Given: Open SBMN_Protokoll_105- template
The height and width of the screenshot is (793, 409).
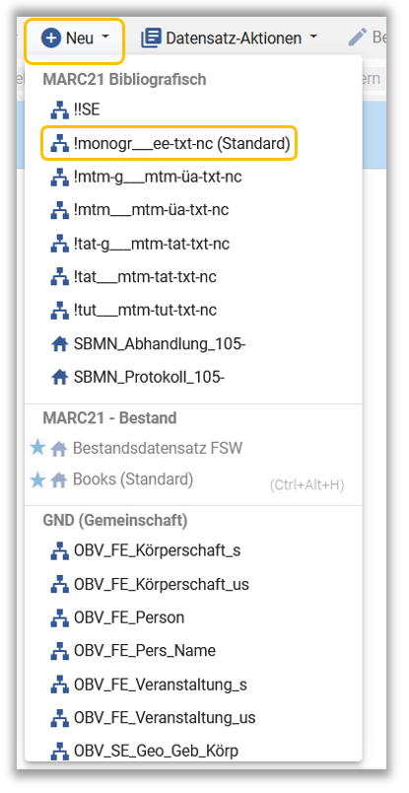Looking at the screenshot, I should click(137, 378).
